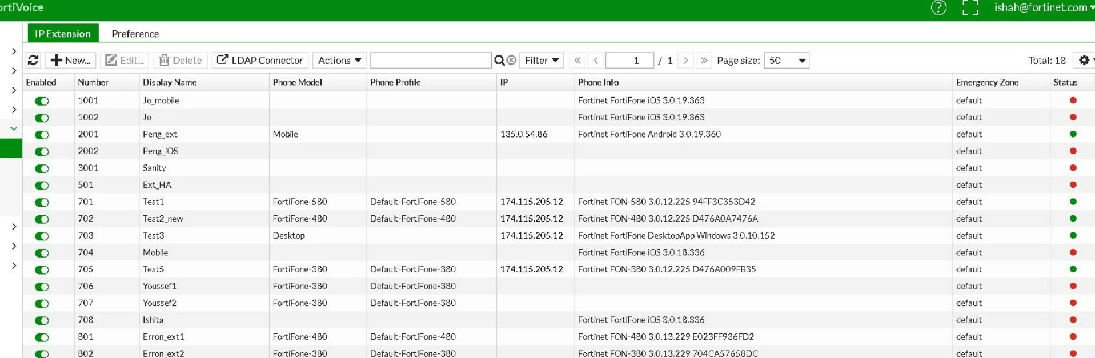
Task: Select the FortiFone DesktopApp Windows phone info
Action: point(676,235)
